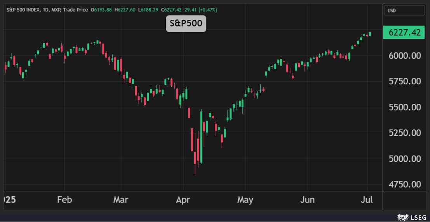The width and height of the screenshot is (430, 222).
Task: Select the Jul label on time axis
Action: coord(367,200)
